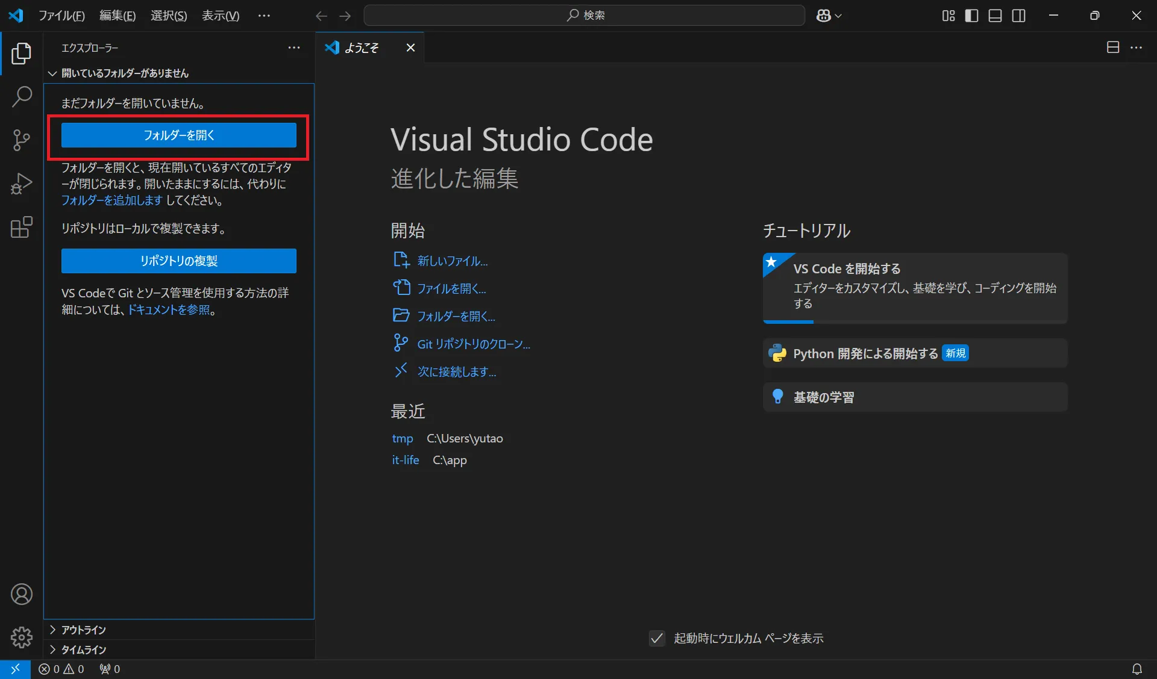This screenshot has width=1157, height=679.
Task: Click Git リポジトリのクローン... link
Action: [x=474, y=344]
